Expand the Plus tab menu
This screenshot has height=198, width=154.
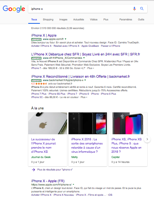(x=106, y=20)
